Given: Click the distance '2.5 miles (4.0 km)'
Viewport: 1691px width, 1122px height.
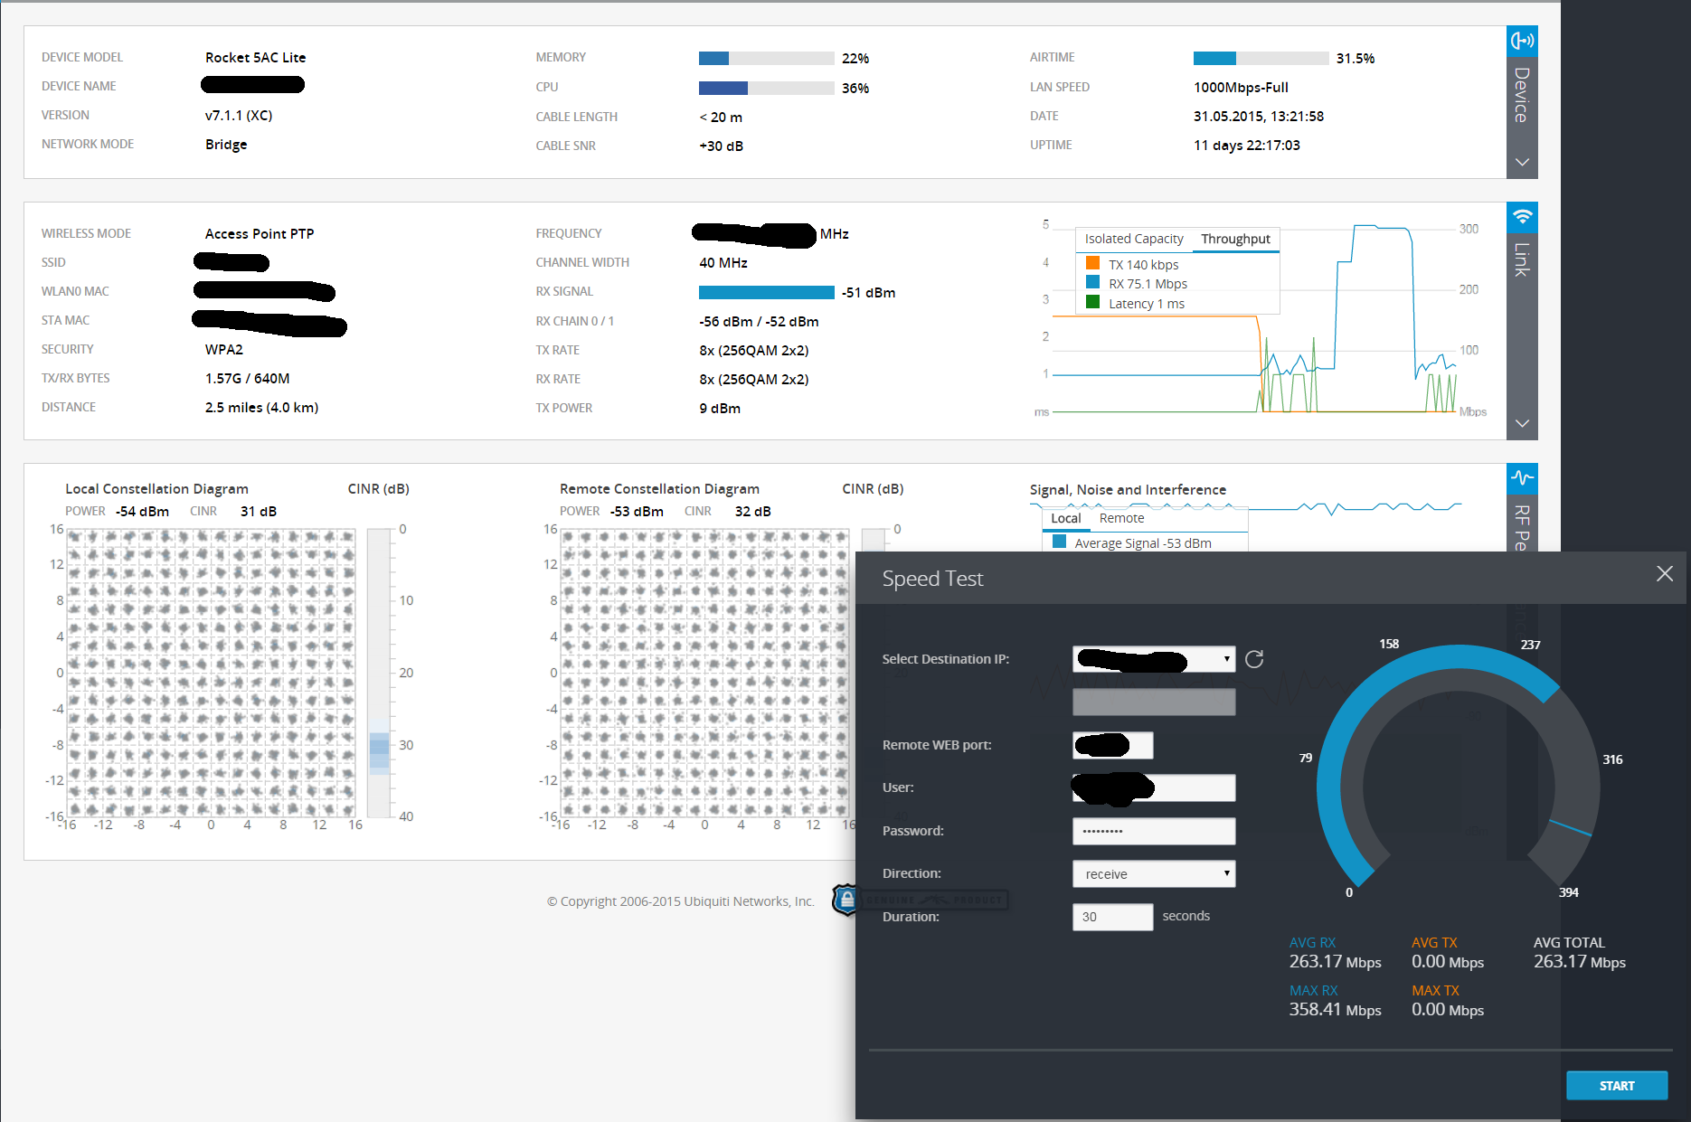Looking at the screenshot, I should (x=261, y=407).
